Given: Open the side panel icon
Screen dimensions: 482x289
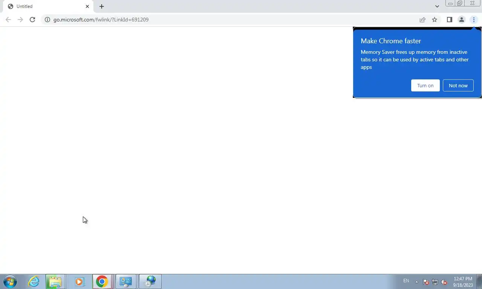Looking at the screenshot, I should tap(449, 20).
